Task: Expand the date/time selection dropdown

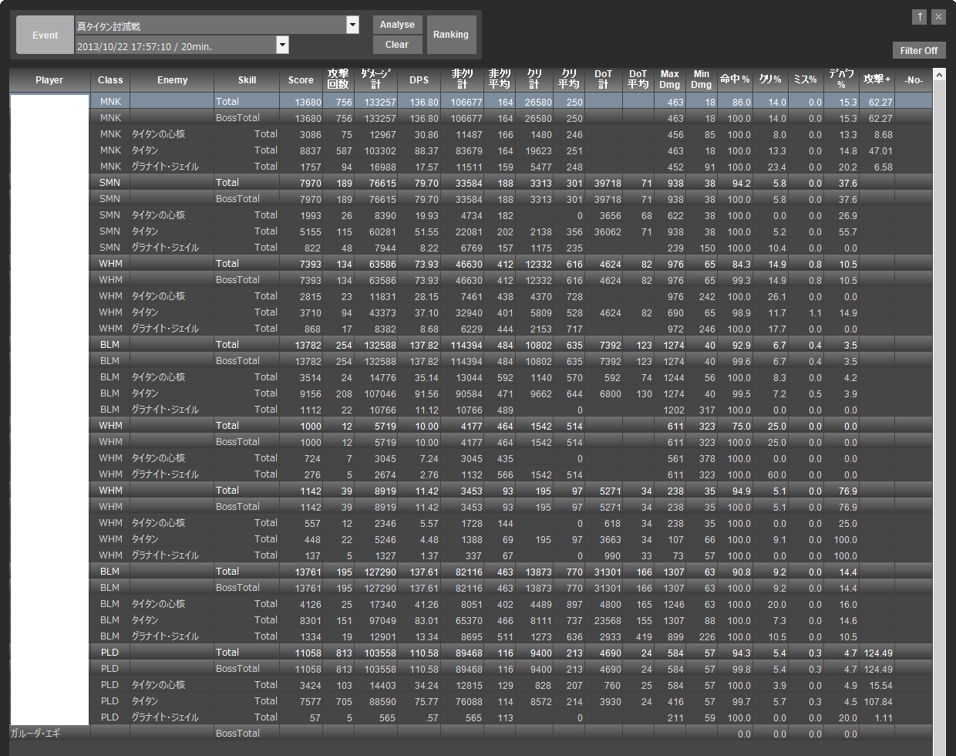Action: pos(282,45)
